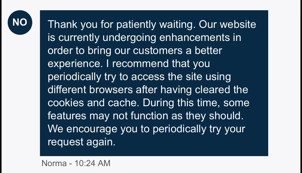The height and width of the screenshot is (173, 302).
Task: Click the word "cookies" in the message
Action: 66,103
